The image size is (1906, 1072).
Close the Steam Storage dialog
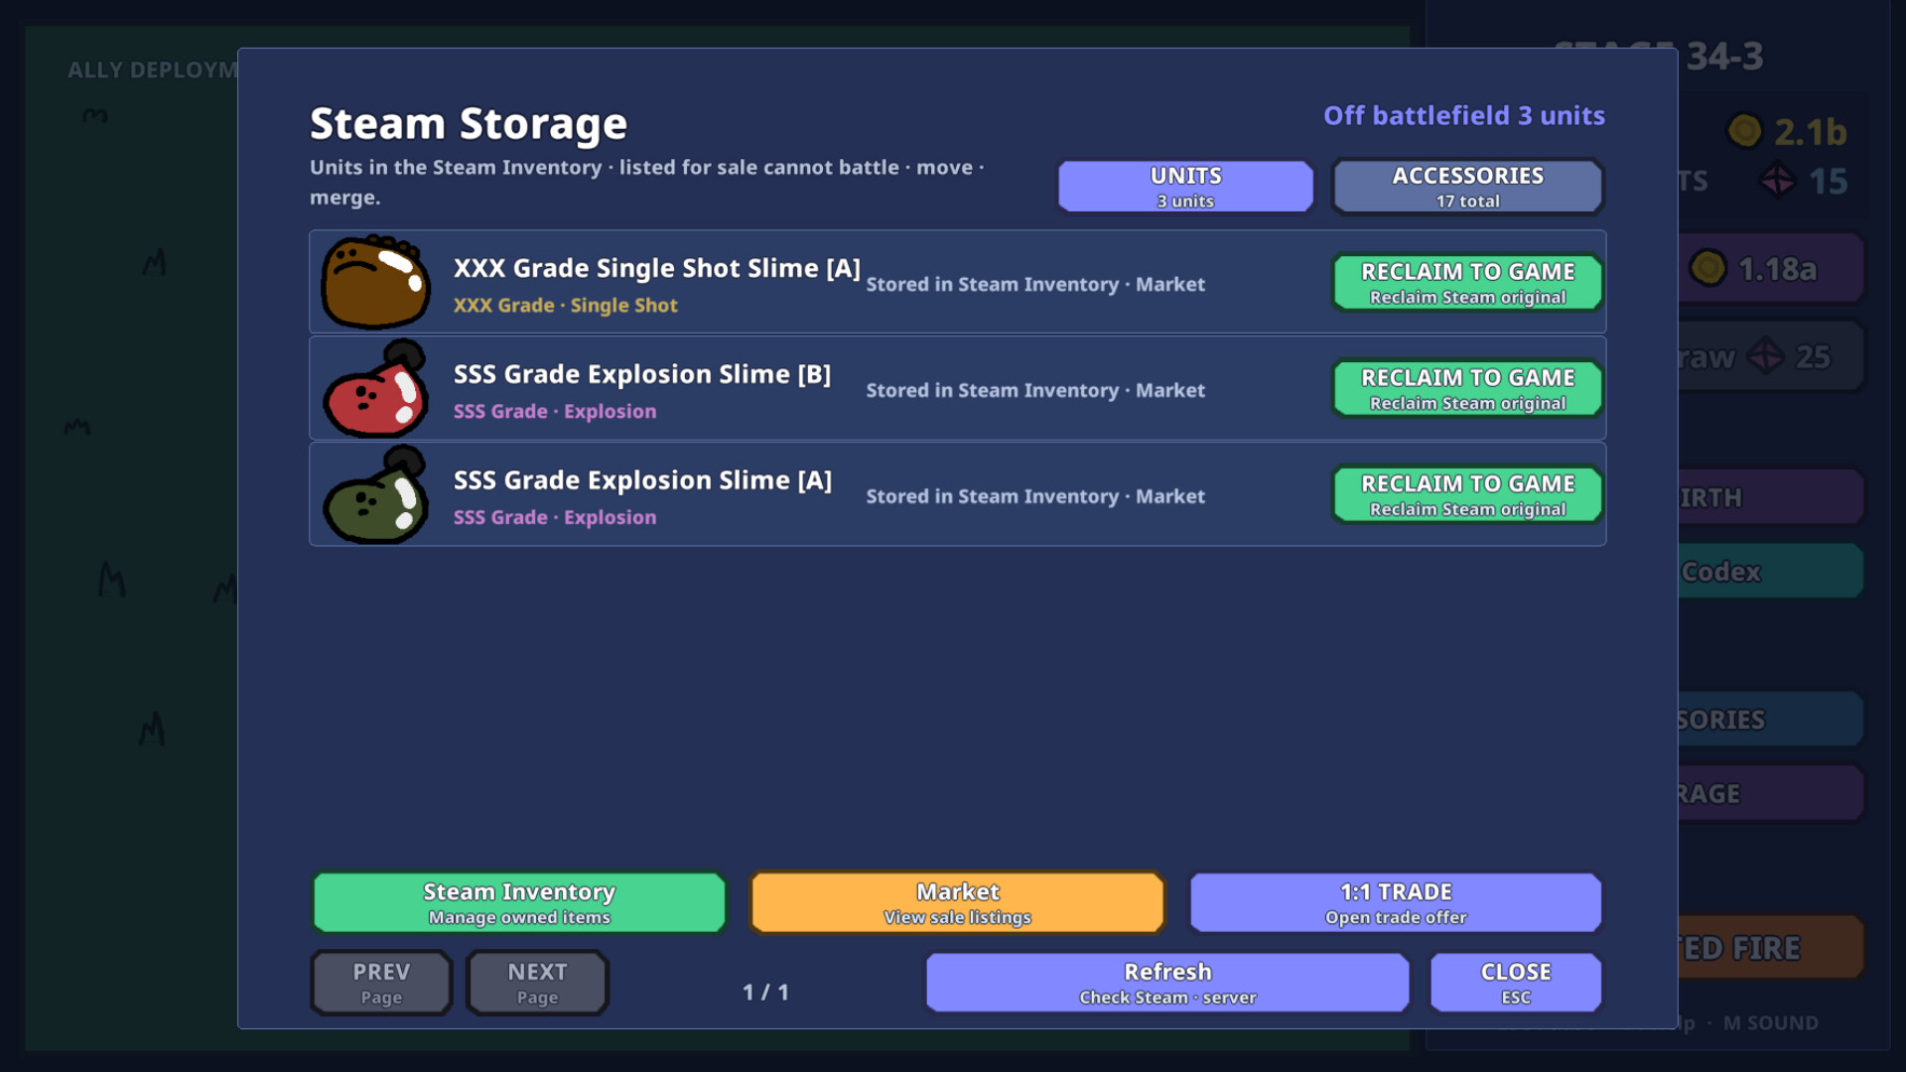tap(1516, 983)
